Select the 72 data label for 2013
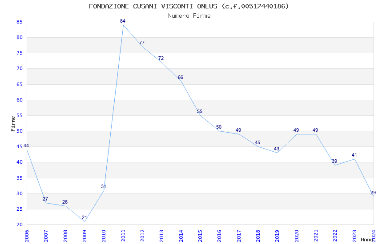378x244 pixels. [x=161, y=58]
